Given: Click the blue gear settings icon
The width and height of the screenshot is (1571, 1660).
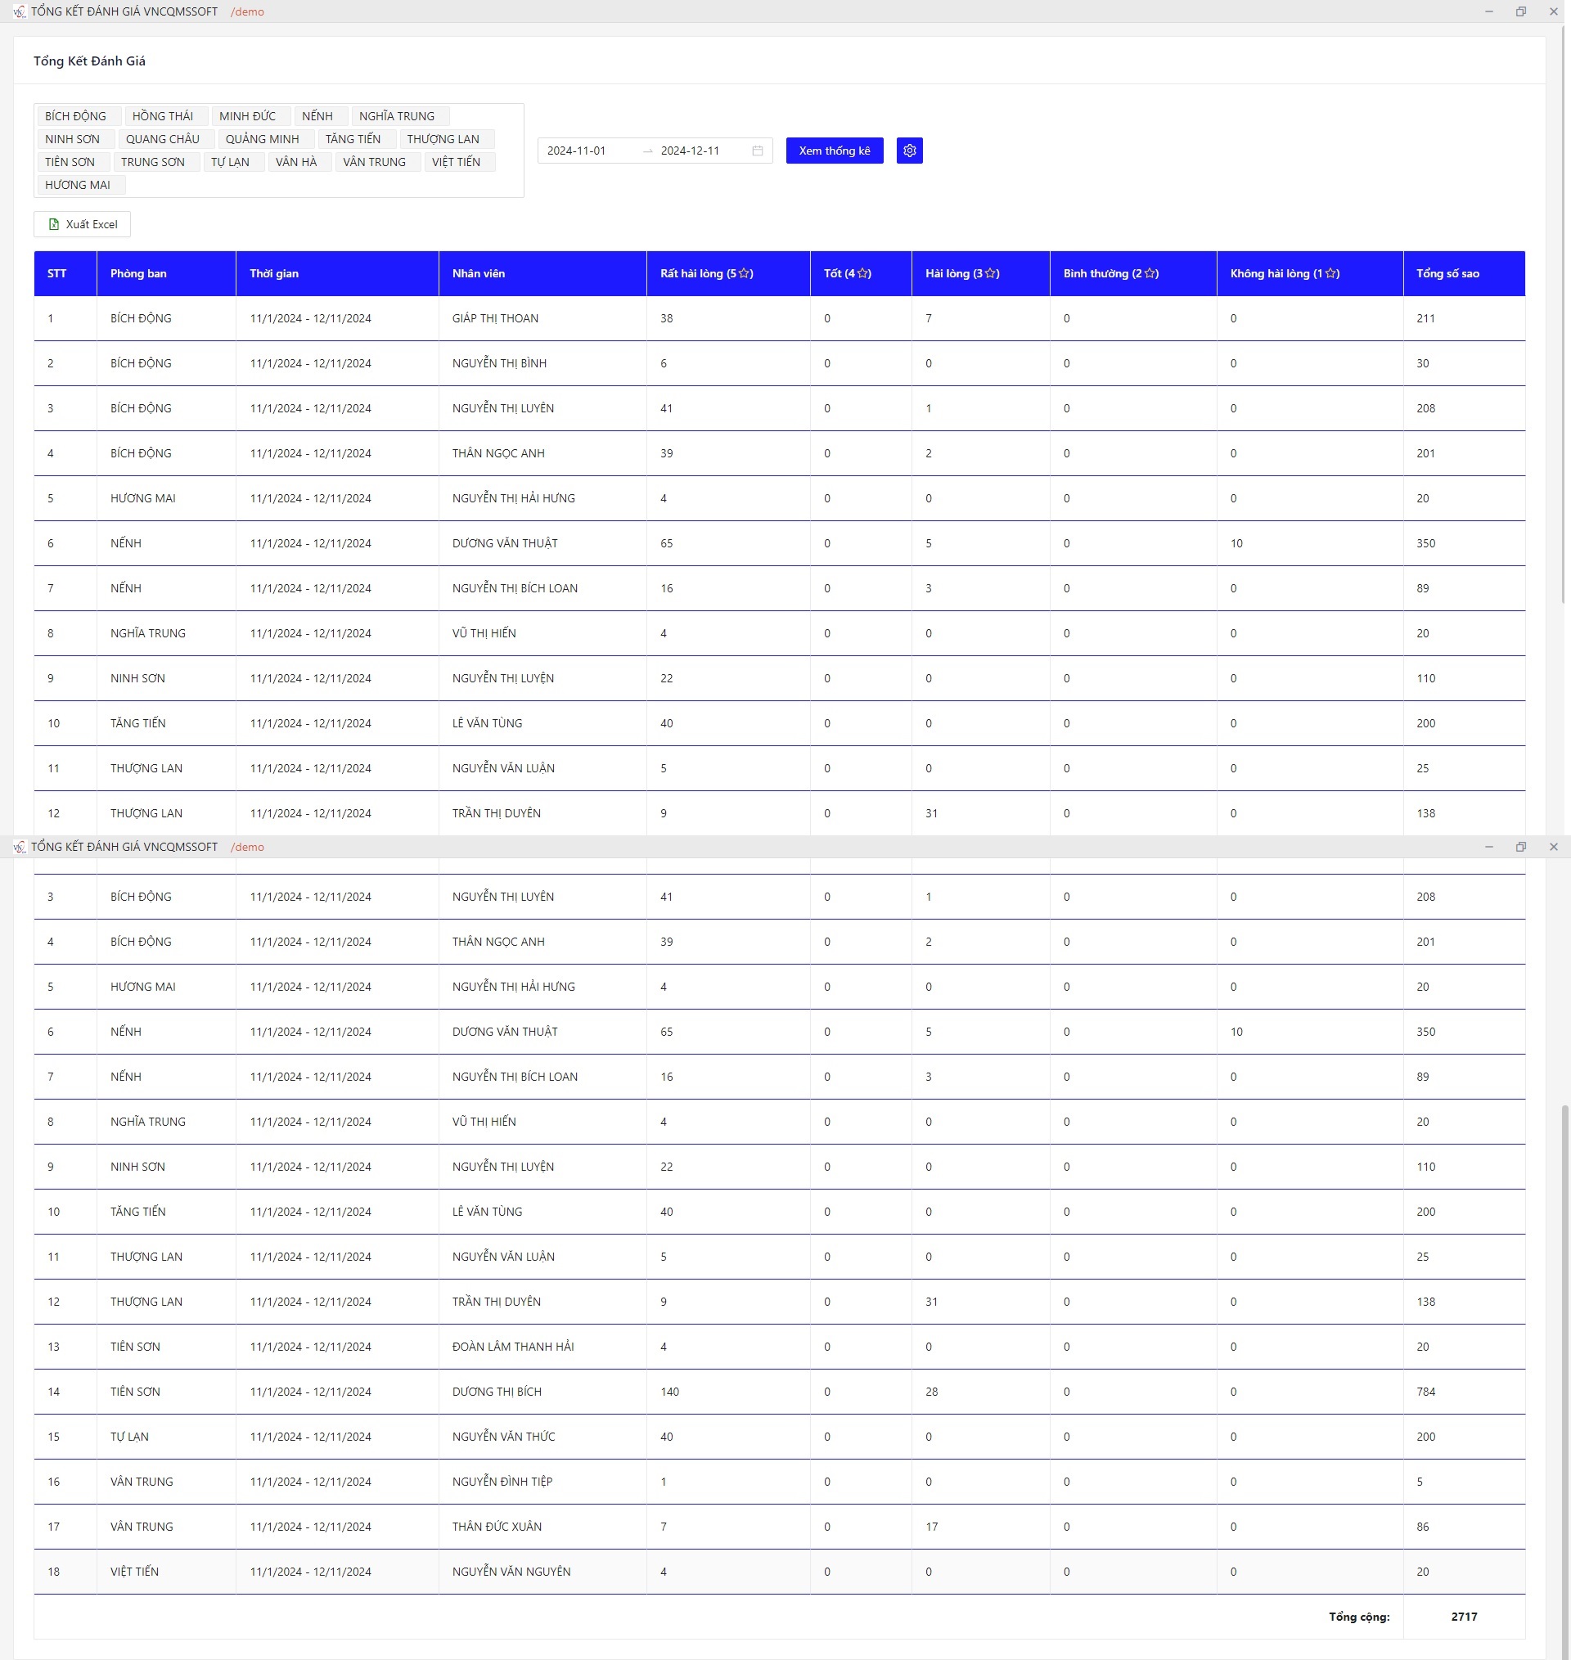Looking at the screenshot, I should click(x=909, y=151).
